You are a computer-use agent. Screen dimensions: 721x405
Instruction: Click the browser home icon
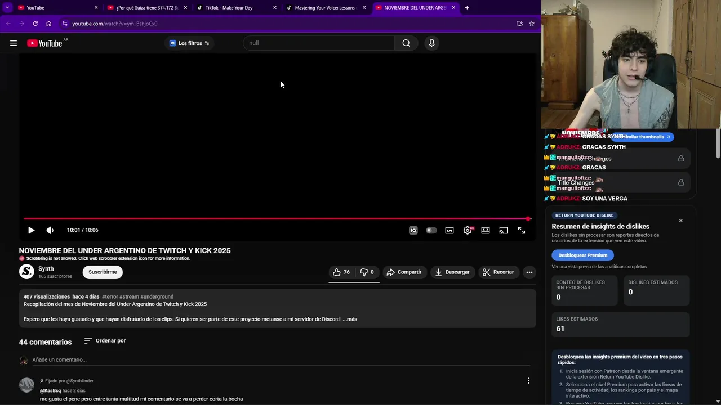click(49, 24)
